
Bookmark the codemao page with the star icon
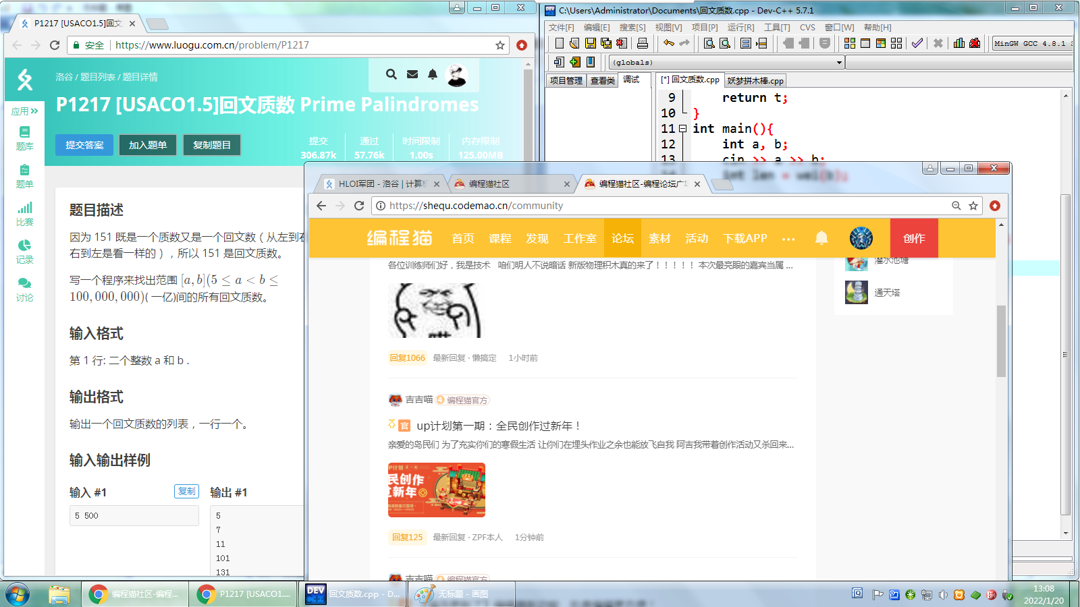point(973,206)
